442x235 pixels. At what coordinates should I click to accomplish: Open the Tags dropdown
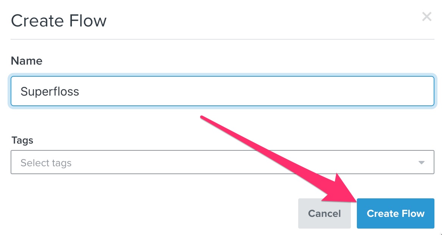(x=223, y=162)
